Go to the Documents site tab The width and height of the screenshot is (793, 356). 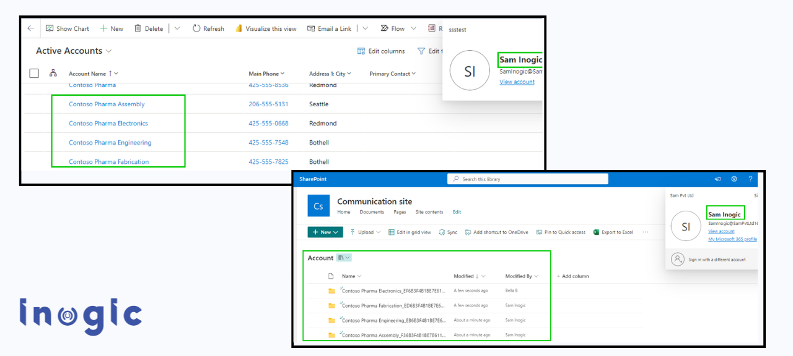click(x=372, y=212)
